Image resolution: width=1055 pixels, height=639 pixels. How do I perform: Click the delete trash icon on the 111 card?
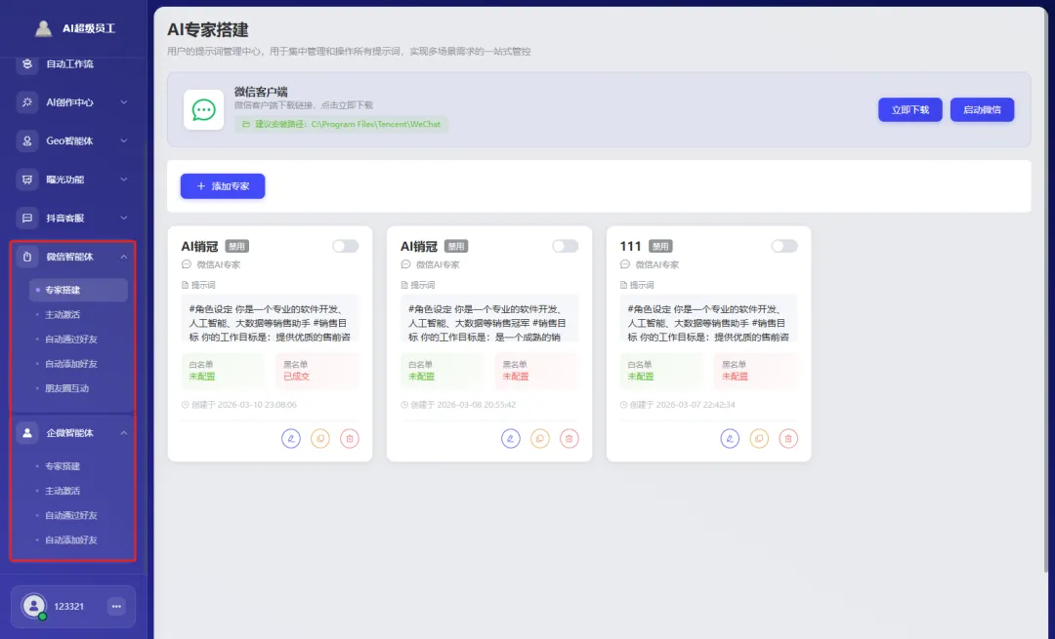tap(787, 438)
